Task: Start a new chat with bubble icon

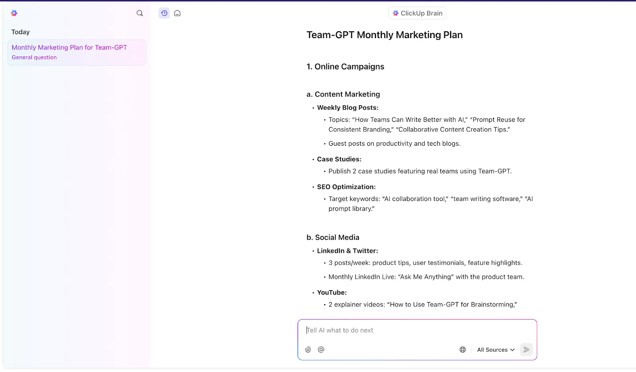Action: coord(177,13)
